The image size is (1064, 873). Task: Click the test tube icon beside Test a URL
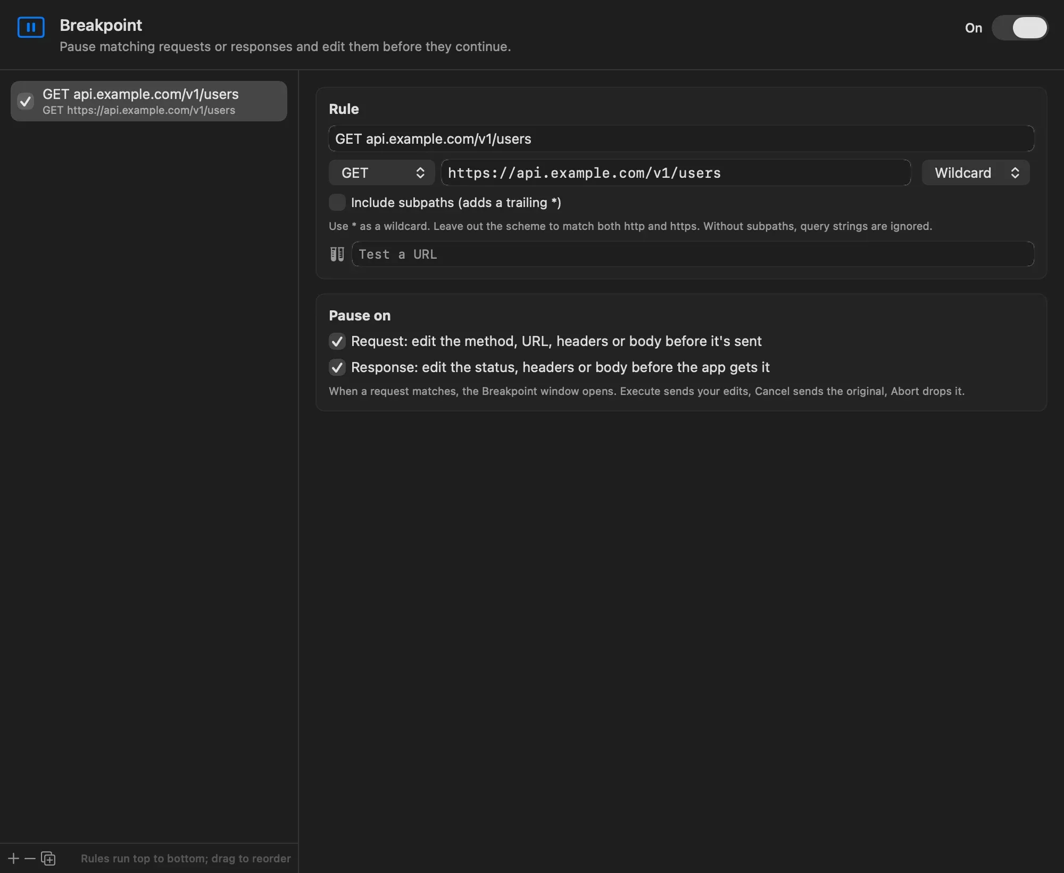click(337, 254)
